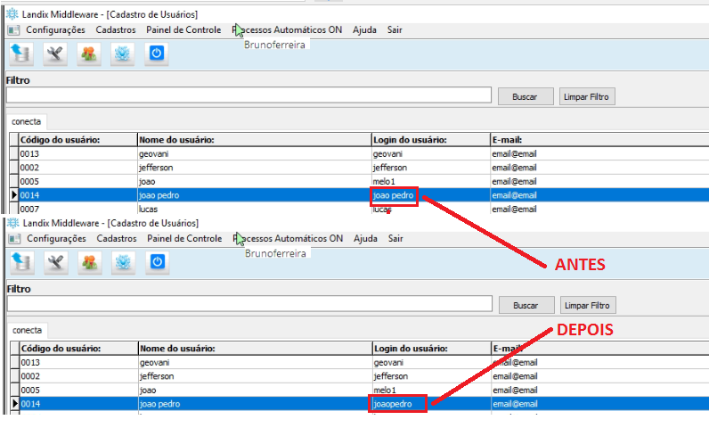
Task: Open Configurações menu in lower window
Action: (56, 238)
